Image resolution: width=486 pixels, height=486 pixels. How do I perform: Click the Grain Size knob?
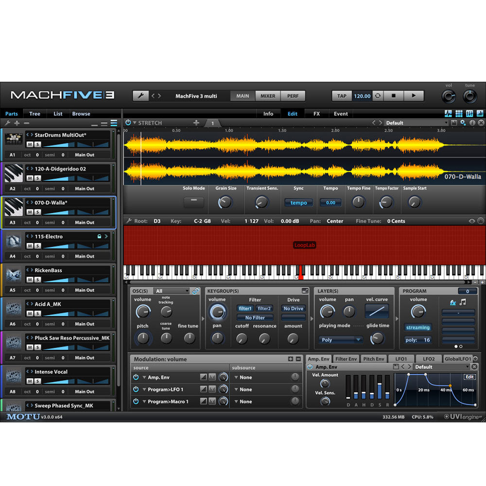coord(225,202)
